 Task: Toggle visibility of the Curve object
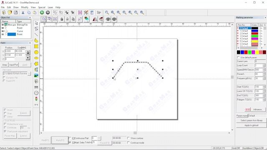tap(3, 31)
